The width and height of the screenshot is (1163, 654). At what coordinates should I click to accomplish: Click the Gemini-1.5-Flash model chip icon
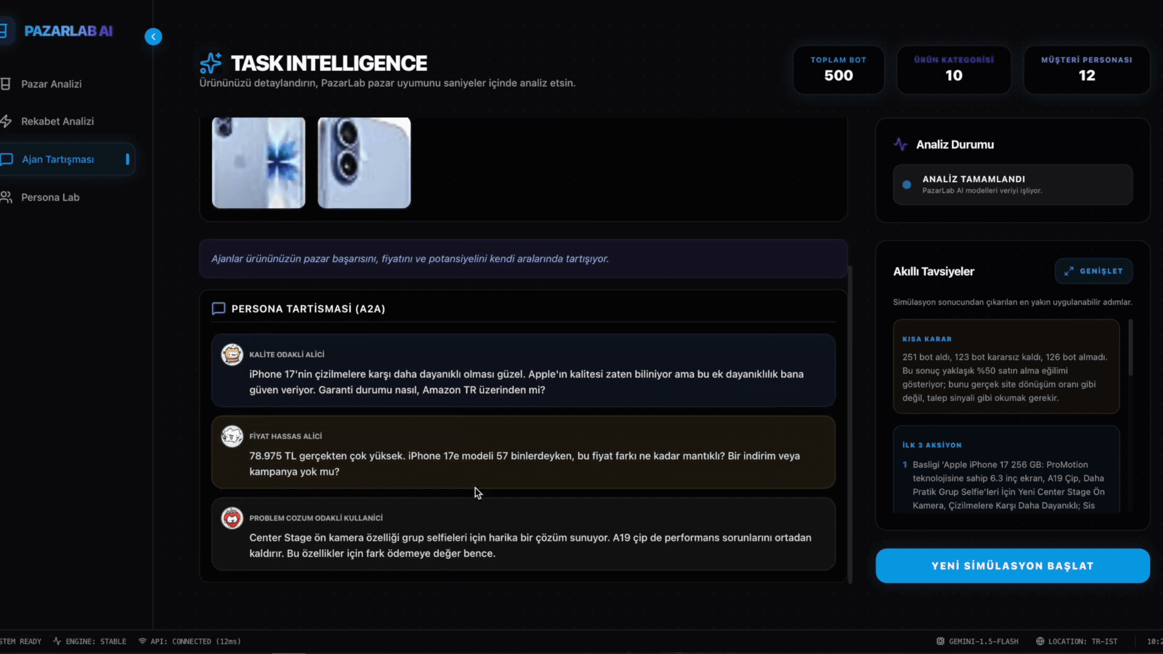pyautogui.click(x=940, y=641)
